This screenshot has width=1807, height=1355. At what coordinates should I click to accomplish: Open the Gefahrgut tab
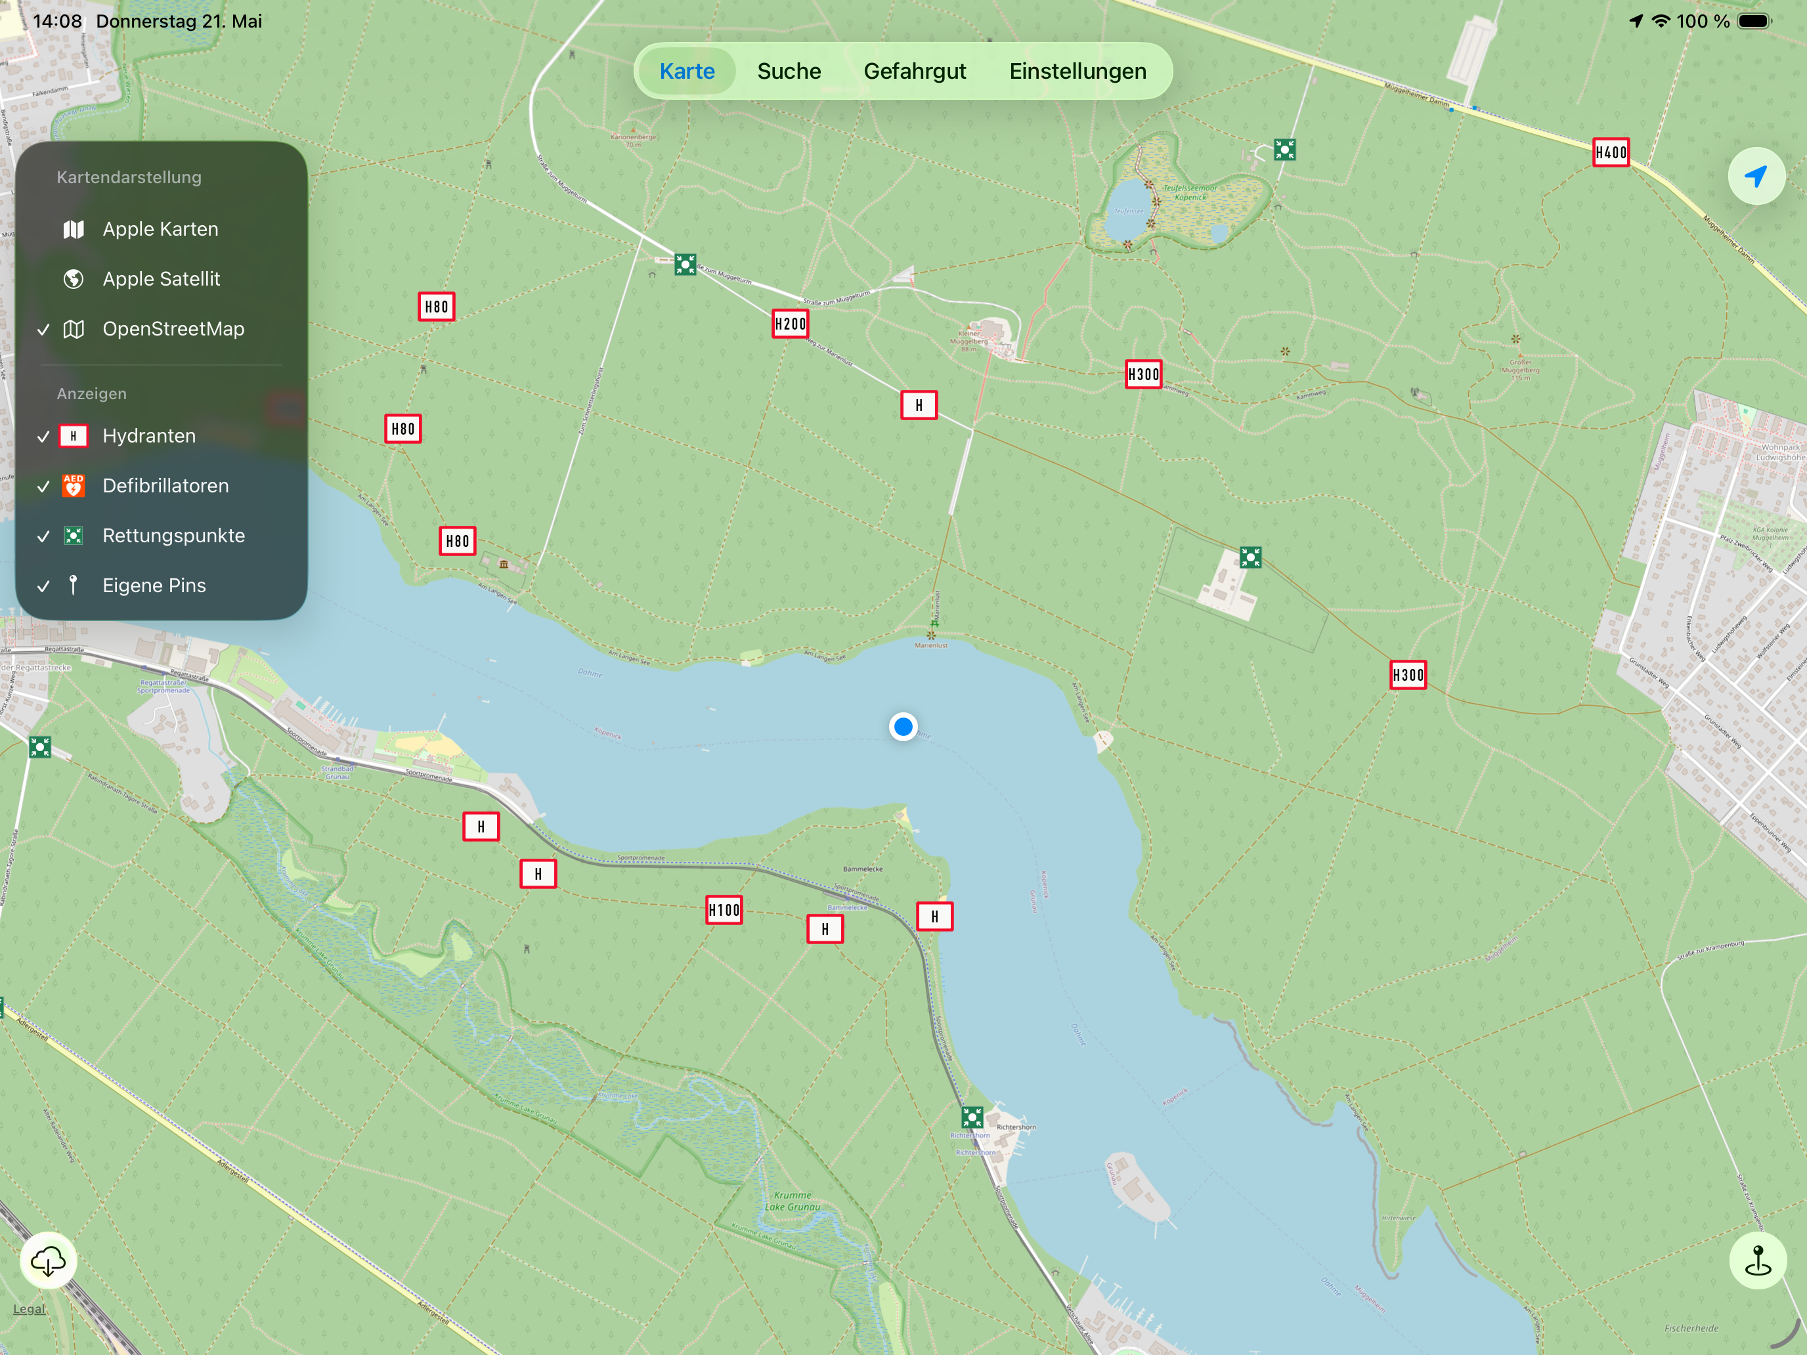[x=915, y=71]
